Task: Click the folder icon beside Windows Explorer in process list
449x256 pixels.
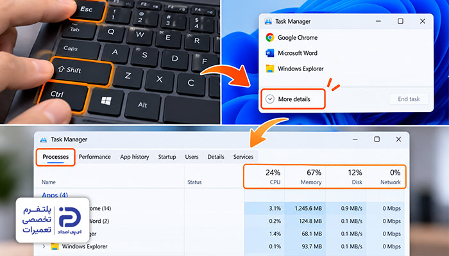Action: tap(55, 246)
